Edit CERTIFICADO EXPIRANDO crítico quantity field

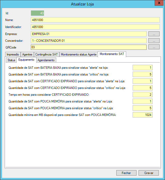[x=142, y=88]
